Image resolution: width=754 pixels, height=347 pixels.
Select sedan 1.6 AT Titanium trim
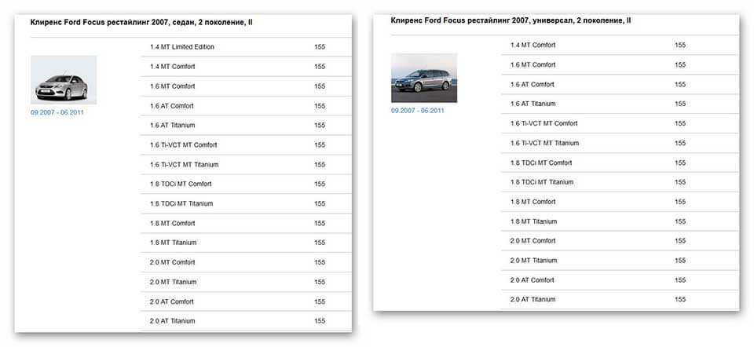pos(173,126)
